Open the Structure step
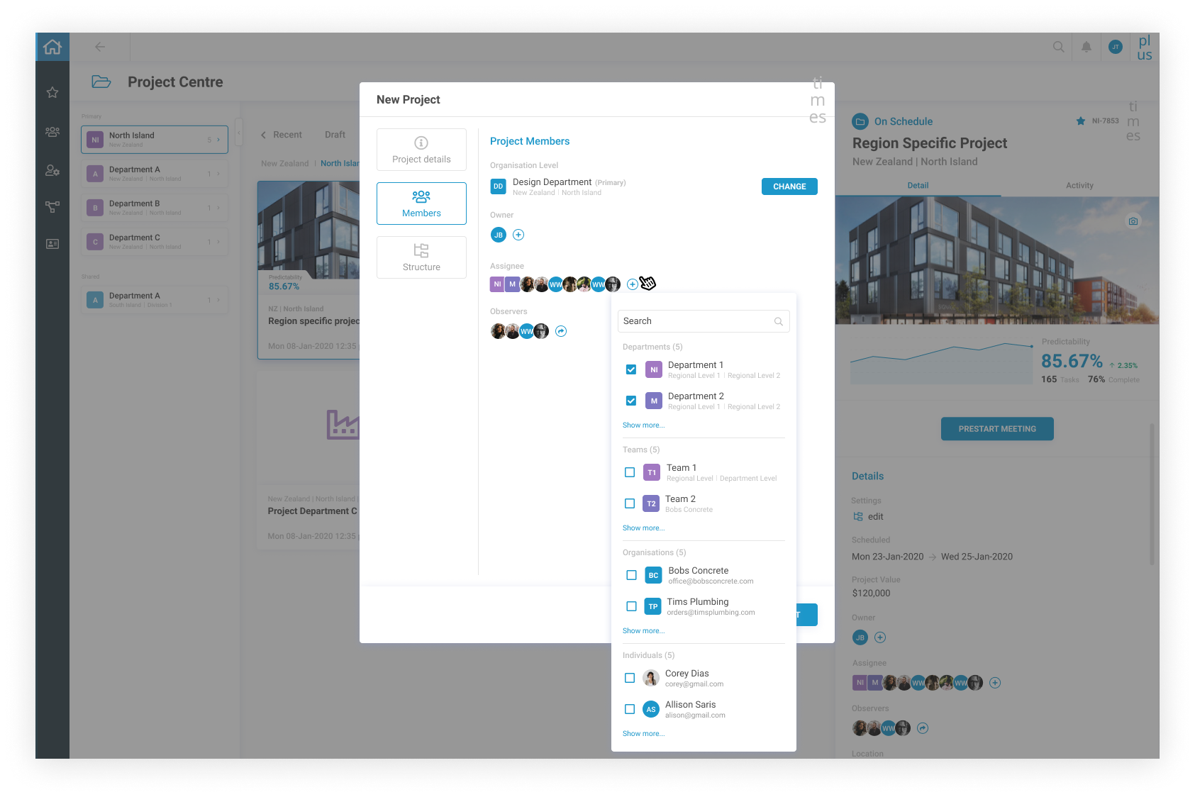The image size is (1195, 797). point(421,257)
